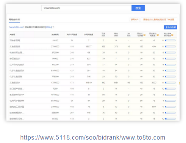Click the 360指数 column header
Screen dimensions: 186x143
tap(129, 35)
